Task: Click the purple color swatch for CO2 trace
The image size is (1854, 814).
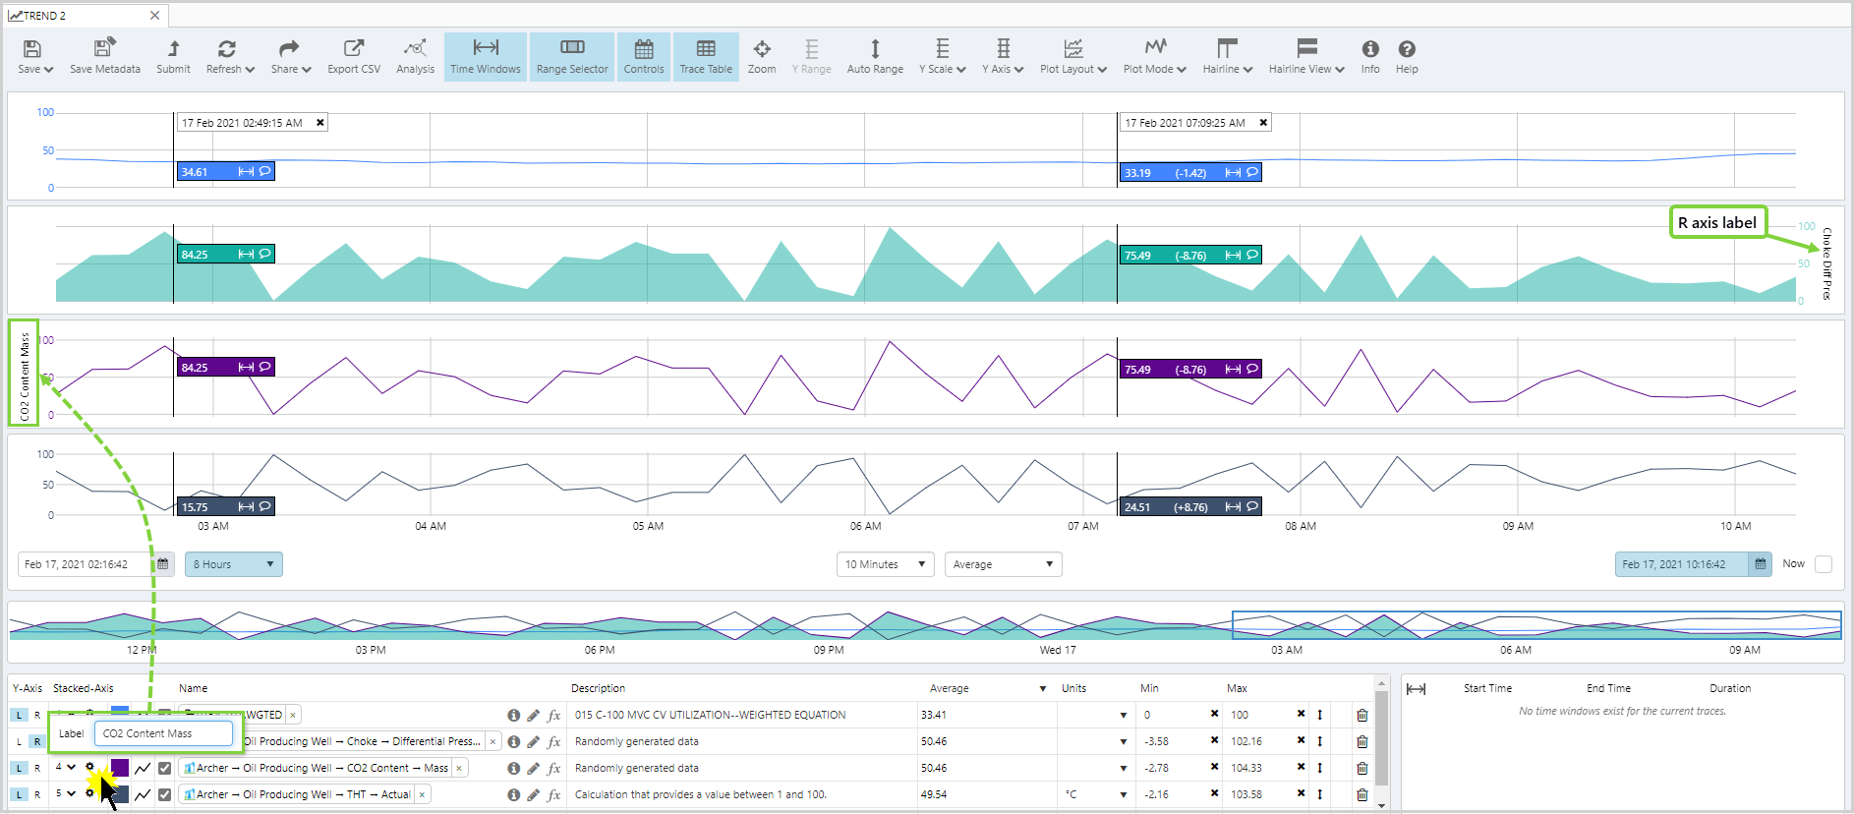Action: pyautogui.click(x=120, y=768)
